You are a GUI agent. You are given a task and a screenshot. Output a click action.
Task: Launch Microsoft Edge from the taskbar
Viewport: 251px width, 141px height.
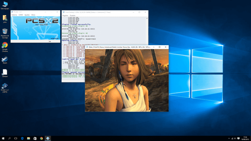coord(22,138)
